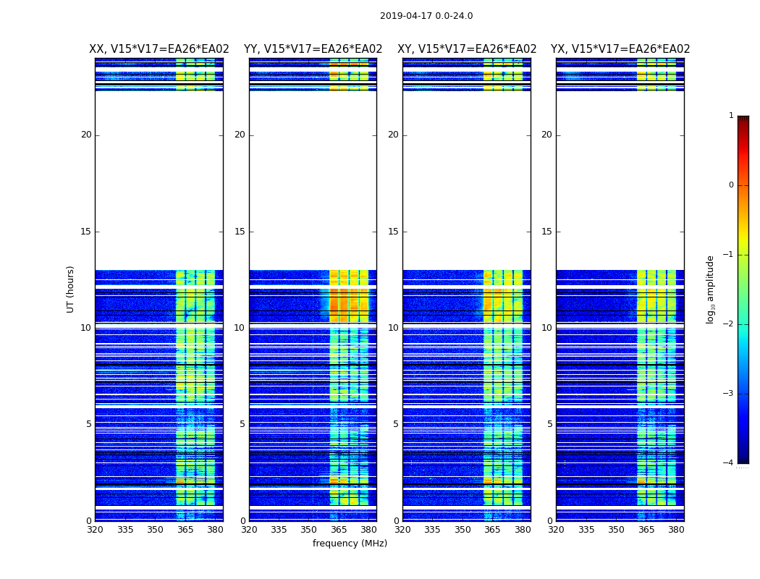Click the frequency (MHz) x-axis label
This screenshot has height=579, width=760.
[x=350, y=544]
